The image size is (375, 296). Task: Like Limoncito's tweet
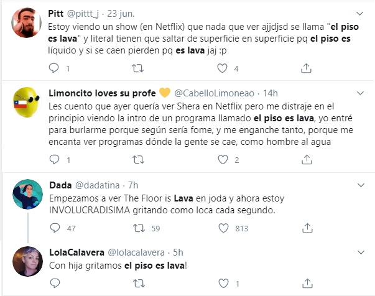tap(222, 160)
